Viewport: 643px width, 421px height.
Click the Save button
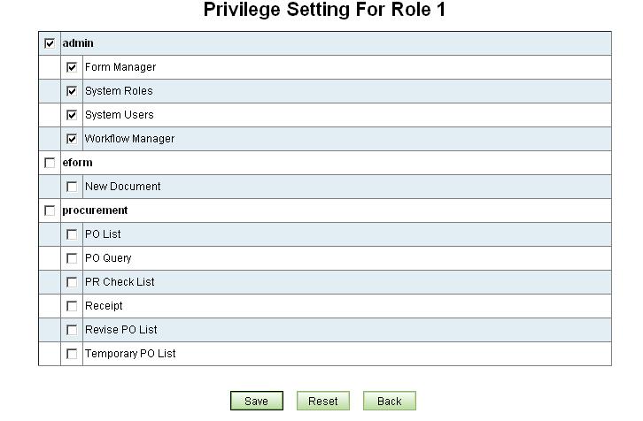[256, 401]
